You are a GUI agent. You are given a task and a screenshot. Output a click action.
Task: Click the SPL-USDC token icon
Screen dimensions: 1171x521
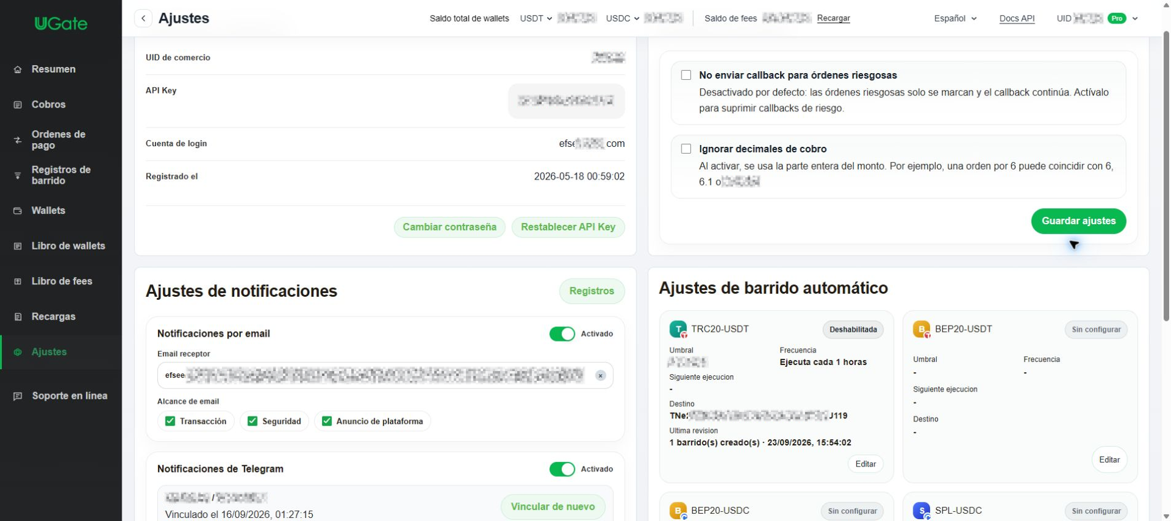[x=922, y=511]
